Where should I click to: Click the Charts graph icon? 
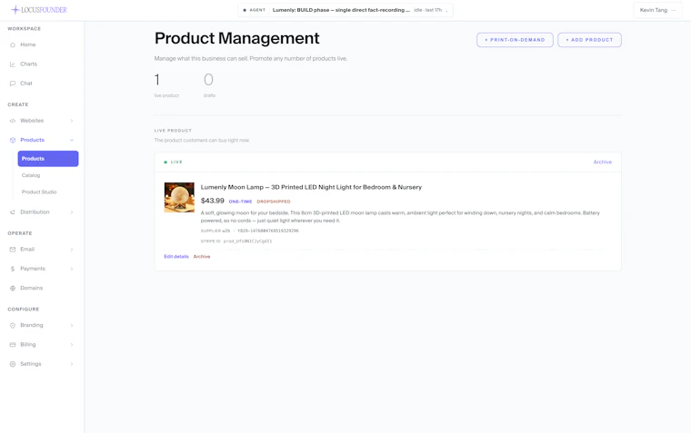pyautogui.click(x=13, y=64)
